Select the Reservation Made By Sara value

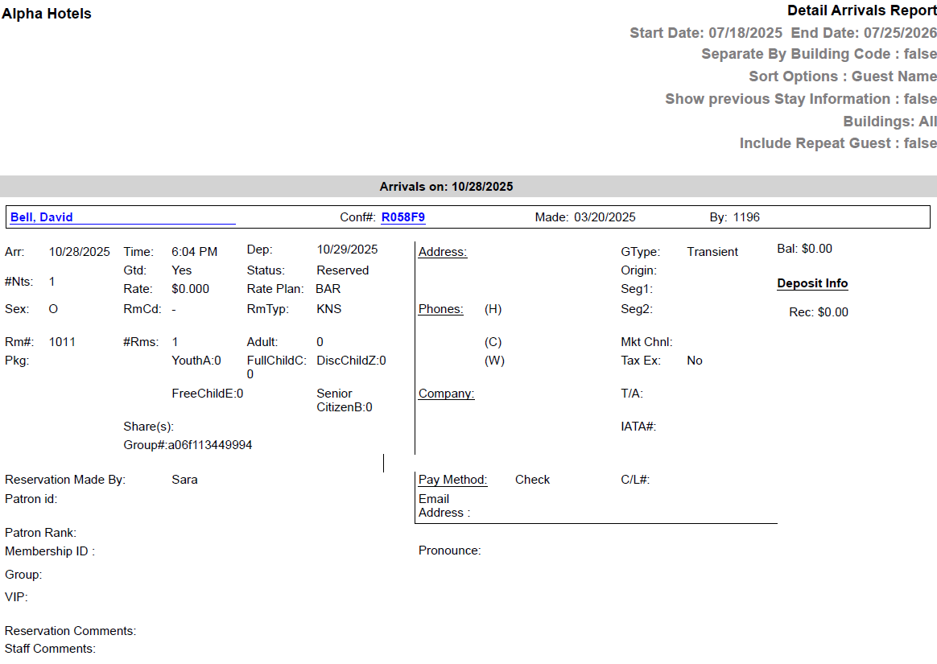183,479
